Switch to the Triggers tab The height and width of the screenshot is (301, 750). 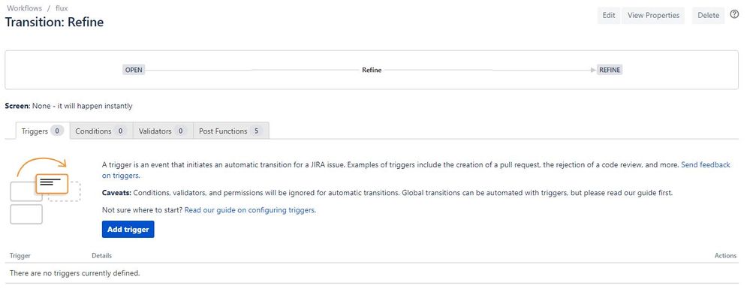(43, 131)
